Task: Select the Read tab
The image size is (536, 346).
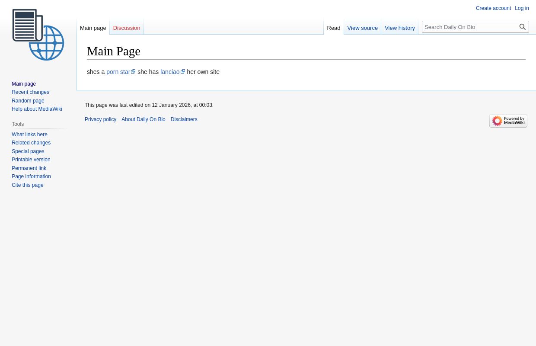Action: 333,28
